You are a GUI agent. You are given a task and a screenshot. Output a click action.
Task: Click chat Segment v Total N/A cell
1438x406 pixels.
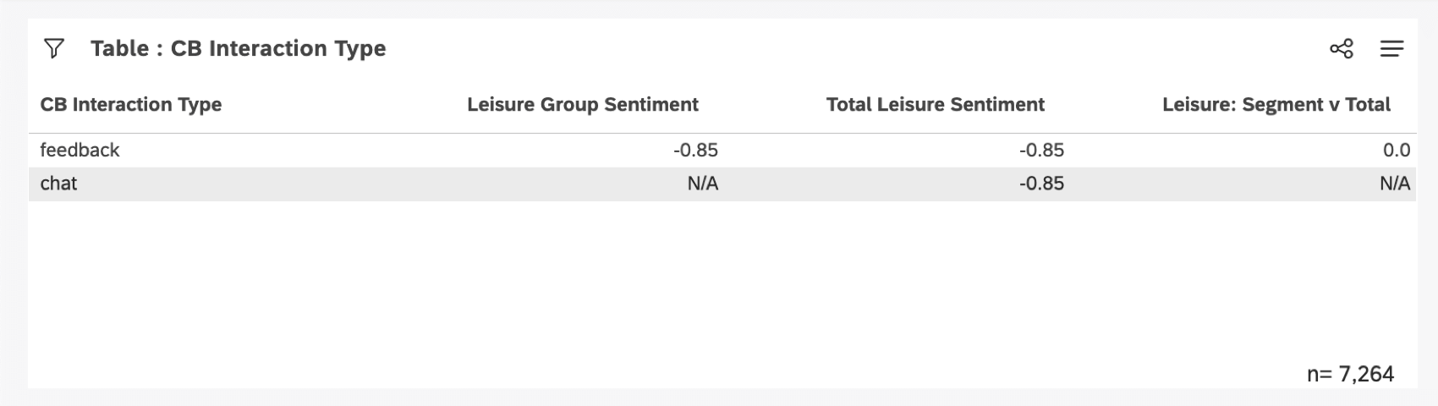point(1394,184)
